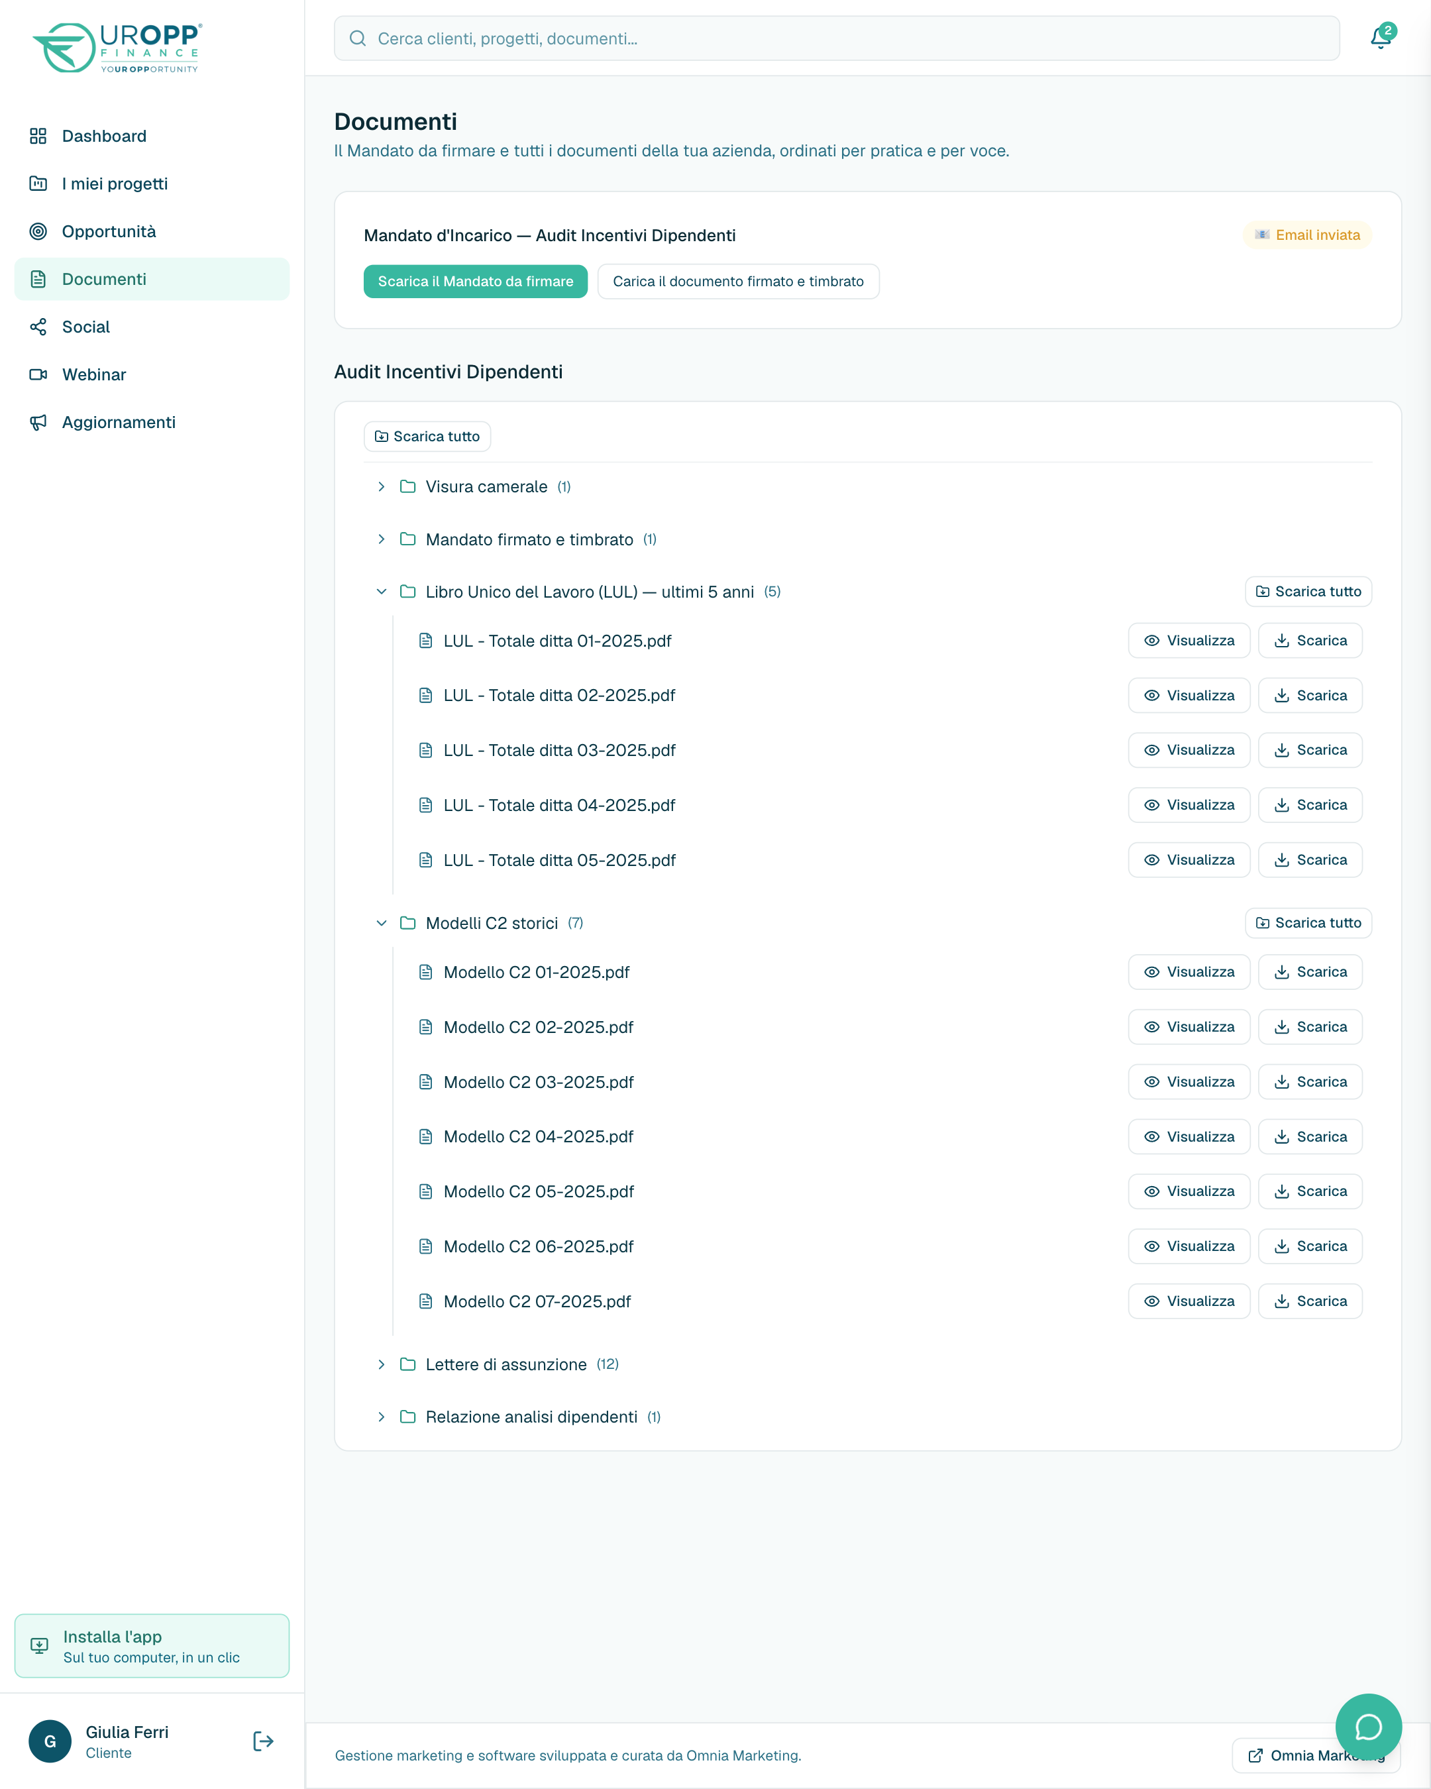Click the folder icon of Visura camerale

tap(407, 486)
